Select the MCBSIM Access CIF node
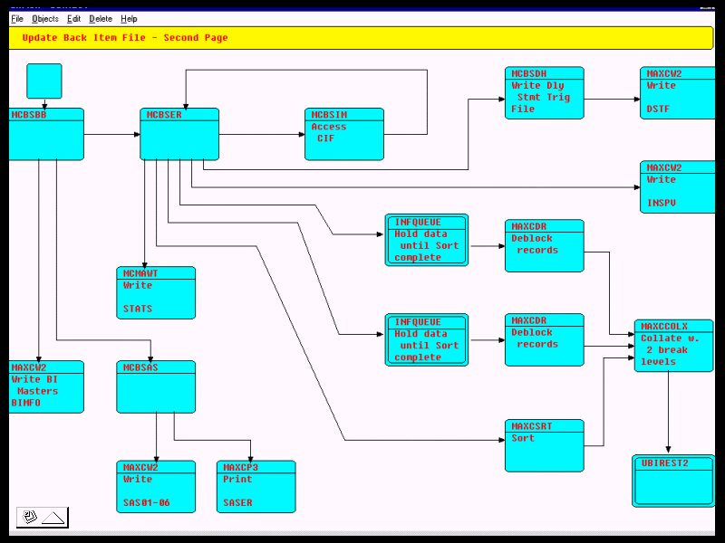The image size is (725, 543). click(x=344, y=134)
